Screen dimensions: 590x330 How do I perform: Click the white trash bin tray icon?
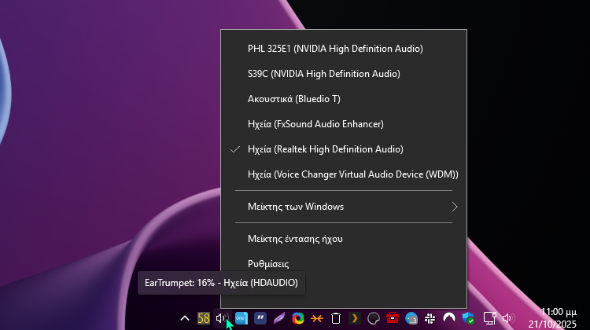[x=336, y=318]
